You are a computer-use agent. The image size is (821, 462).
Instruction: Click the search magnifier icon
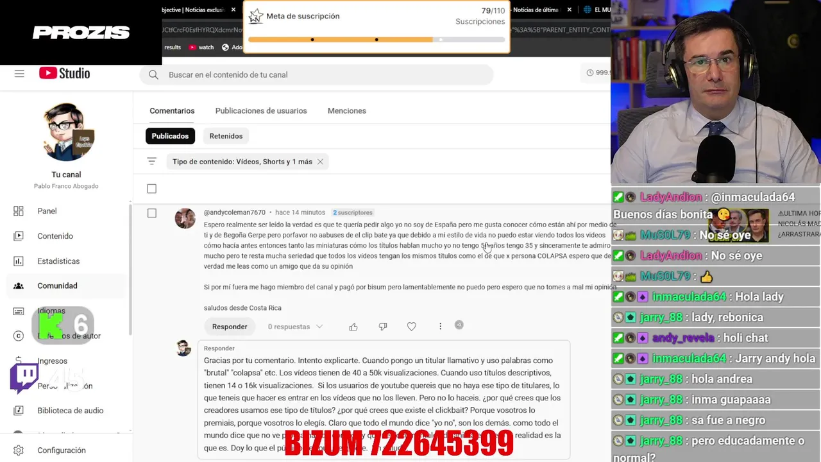coord(153,75)
